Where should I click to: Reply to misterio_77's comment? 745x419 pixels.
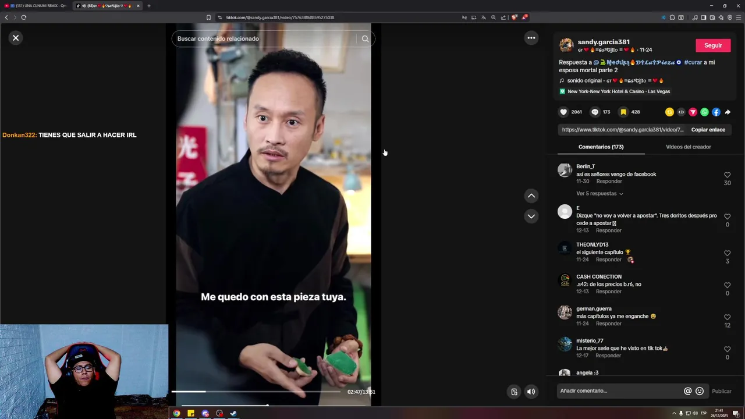pos(608,356)
